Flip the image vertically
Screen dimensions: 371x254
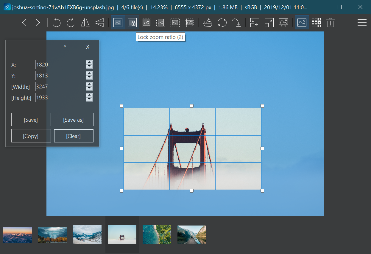tap(99, 23)
